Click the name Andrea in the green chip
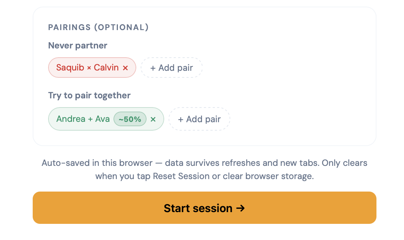 point(71,119)
